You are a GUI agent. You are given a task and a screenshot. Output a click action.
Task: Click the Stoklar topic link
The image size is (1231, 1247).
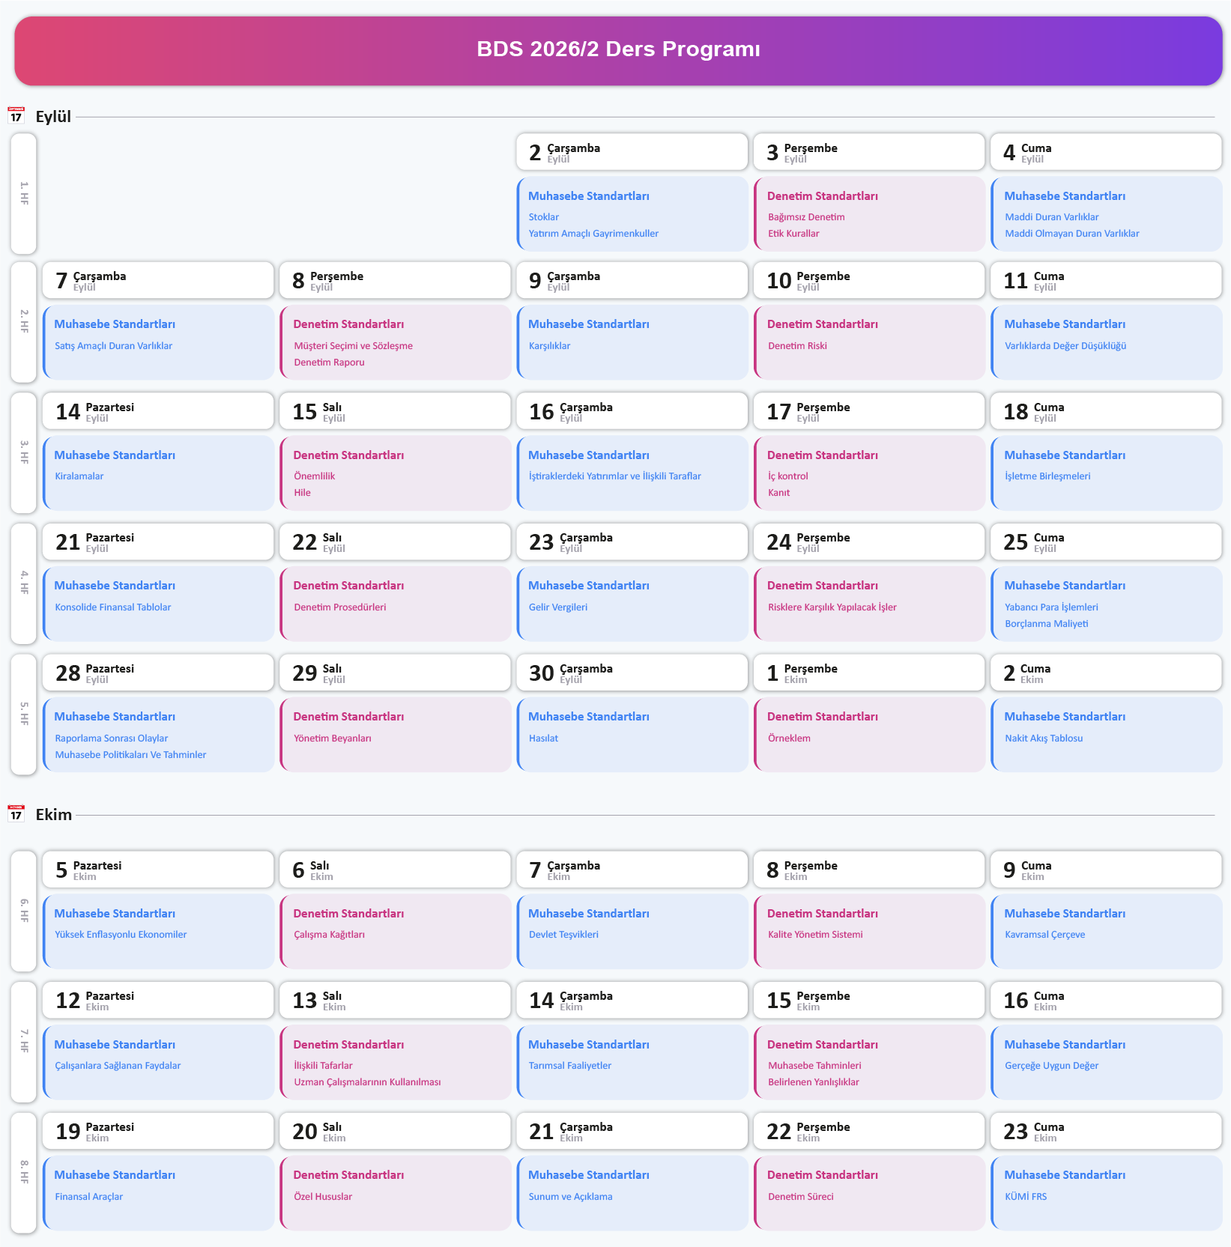pyautogui.click(x=544, y=217)
